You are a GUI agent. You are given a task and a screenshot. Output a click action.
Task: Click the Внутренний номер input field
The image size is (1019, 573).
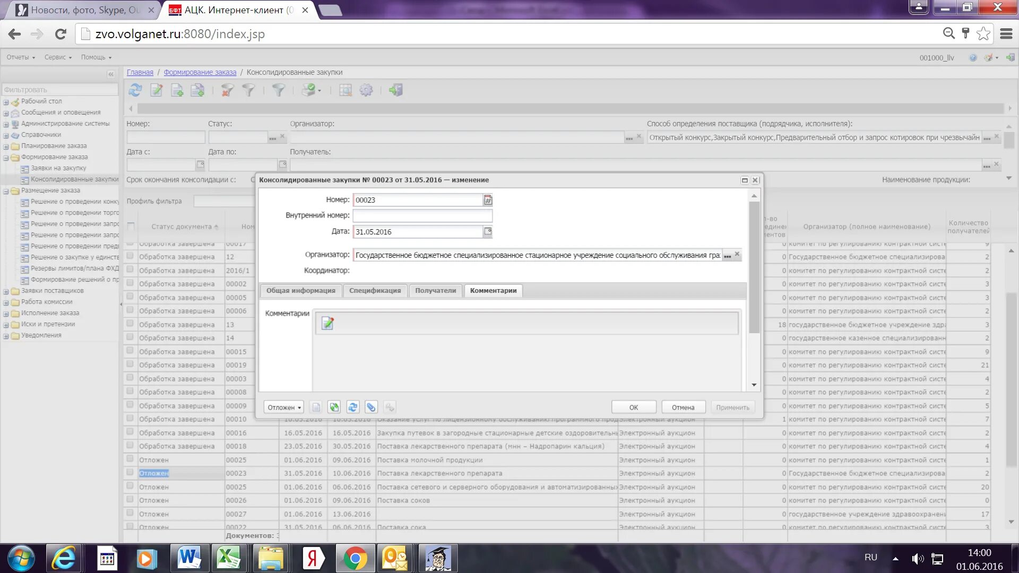[x=422, y=216]
